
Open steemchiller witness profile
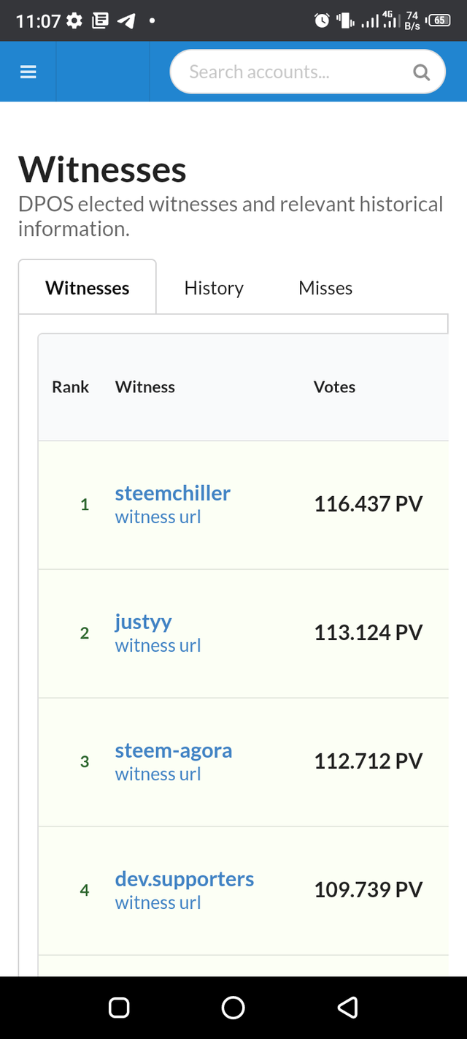point(173,493)
